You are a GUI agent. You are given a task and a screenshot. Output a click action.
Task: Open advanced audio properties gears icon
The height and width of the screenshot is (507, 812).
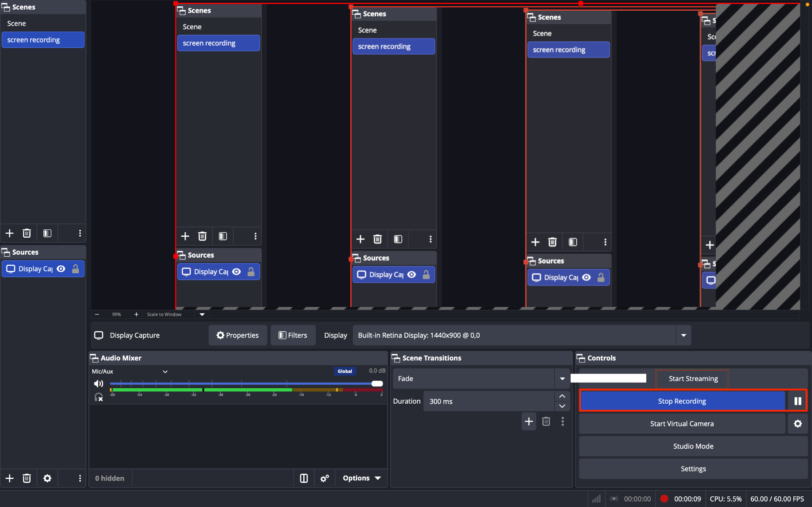coord(325,478)
